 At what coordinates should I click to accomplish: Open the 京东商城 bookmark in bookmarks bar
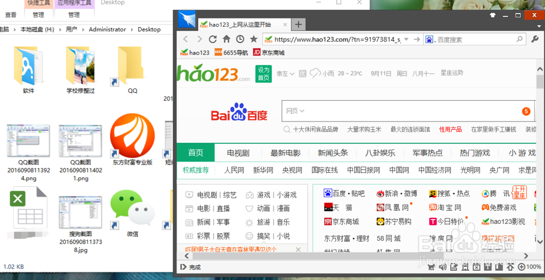coord(269,53)
